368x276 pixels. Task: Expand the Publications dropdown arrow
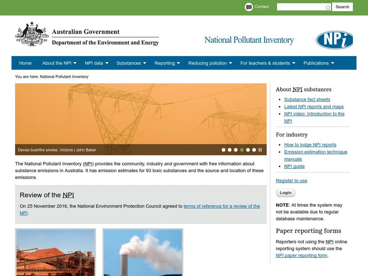(332, 63)
